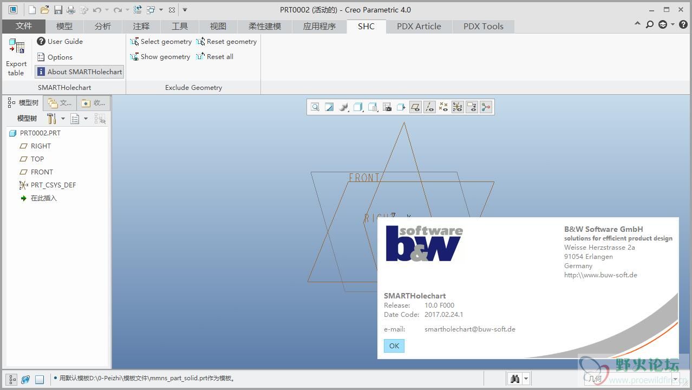
Task: Click the command search magnifier icon
Action: point(650,24)
